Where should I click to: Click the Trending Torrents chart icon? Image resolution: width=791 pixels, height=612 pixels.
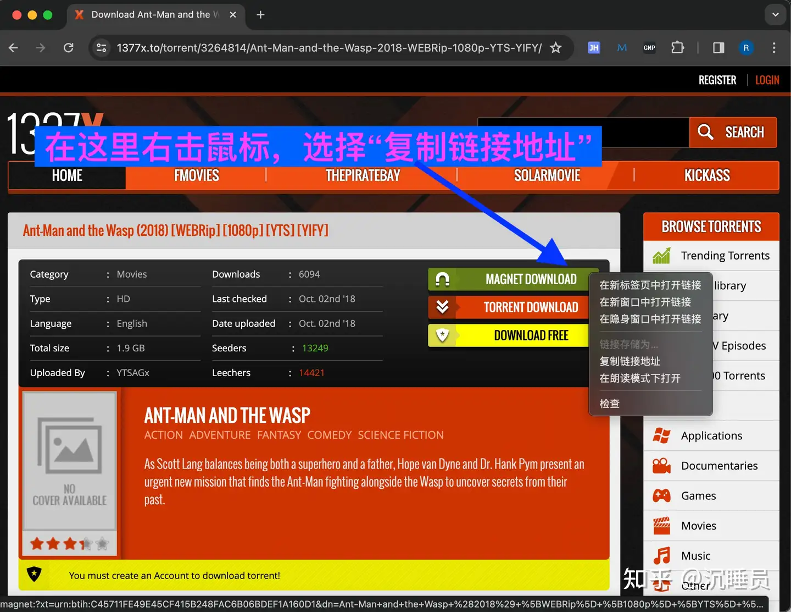pos(661,256)
